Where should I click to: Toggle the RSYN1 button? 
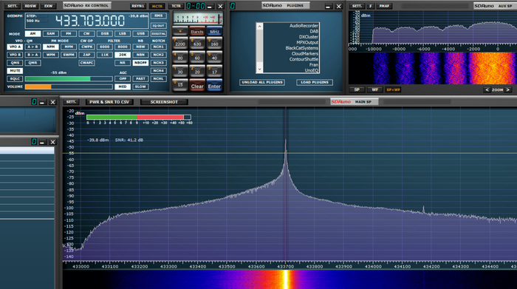[137, 6]
